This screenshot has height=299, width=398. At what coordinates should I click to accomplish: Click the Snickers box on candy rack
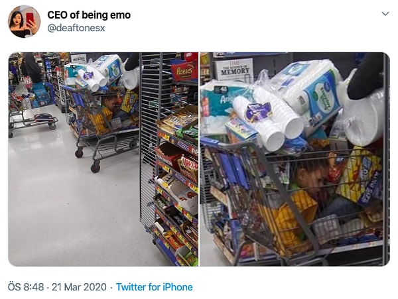pos(188,145)
